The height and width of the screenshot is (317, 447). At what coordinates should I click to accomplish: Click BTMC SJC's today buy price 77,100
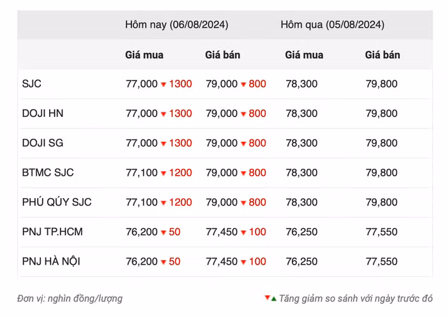point(141,173)
